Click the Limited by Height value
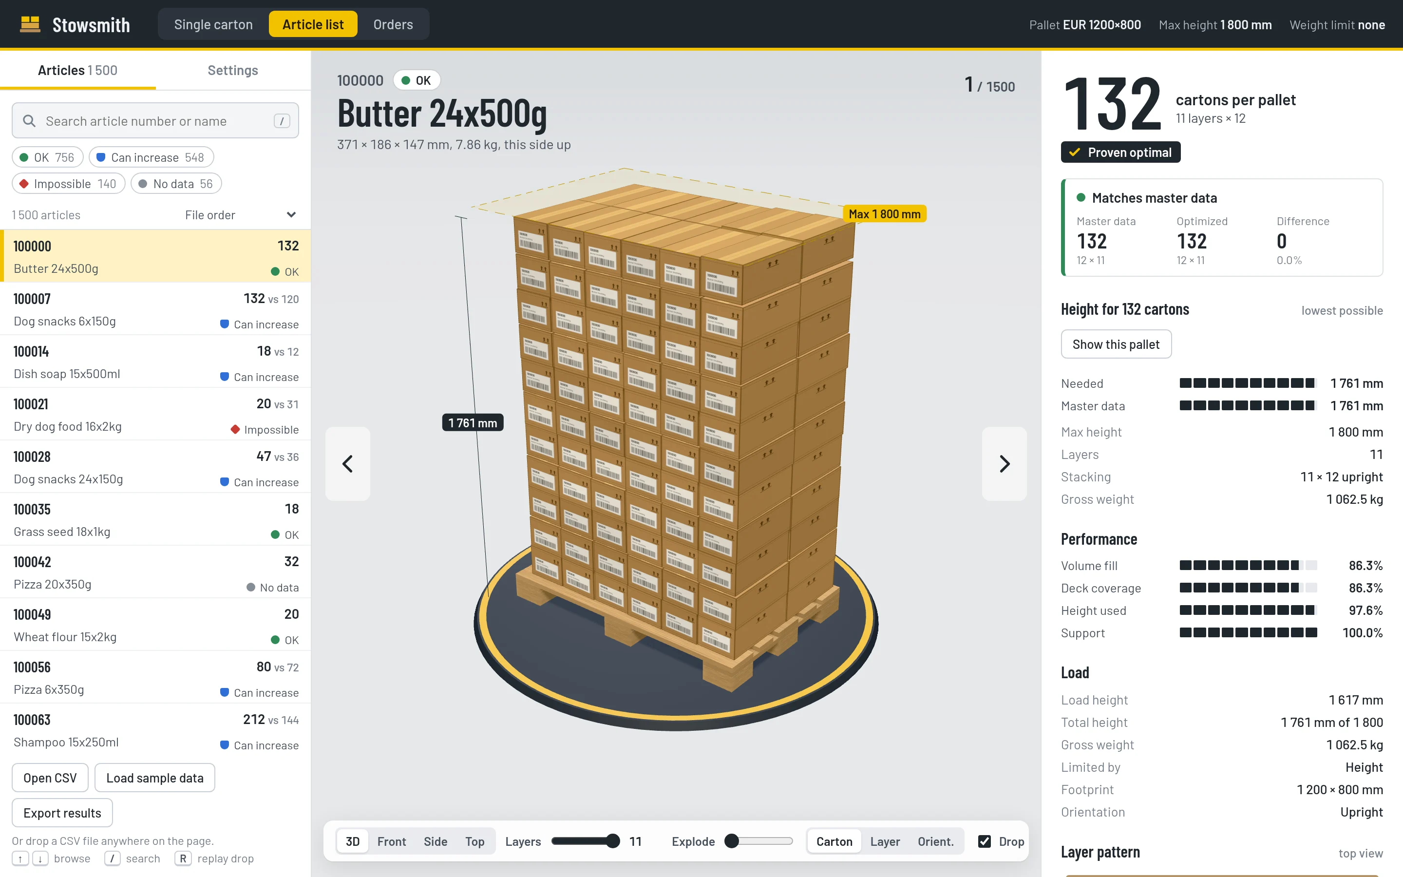This screenshot has height=877, width=1403. click(x=1364, y=767)
